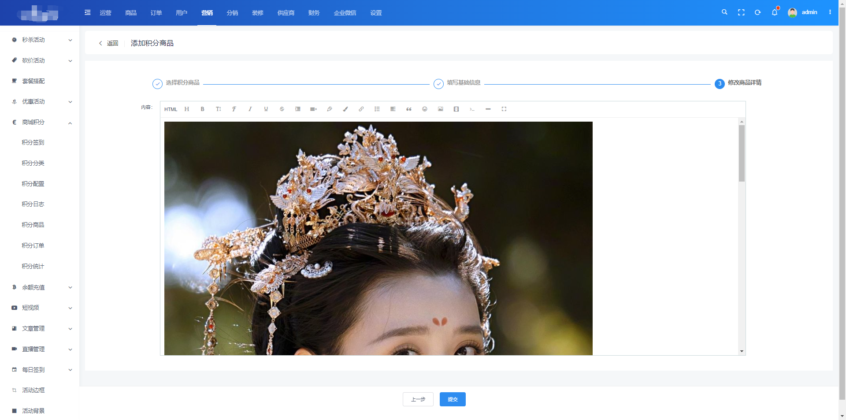Image resolution: width=846 pixels, height=420 pixels.
Task: Expand the 余额充值 sidebar menu
Action: coord(40,287)
